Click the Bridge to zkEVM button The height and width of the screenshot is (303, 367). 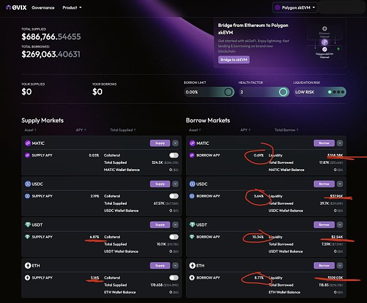tap(234, 60)
